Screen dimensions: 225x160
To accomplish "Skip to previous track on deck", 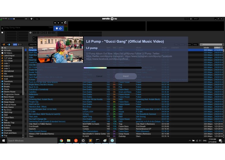I will pyautogui.click(x=55, y=23).
